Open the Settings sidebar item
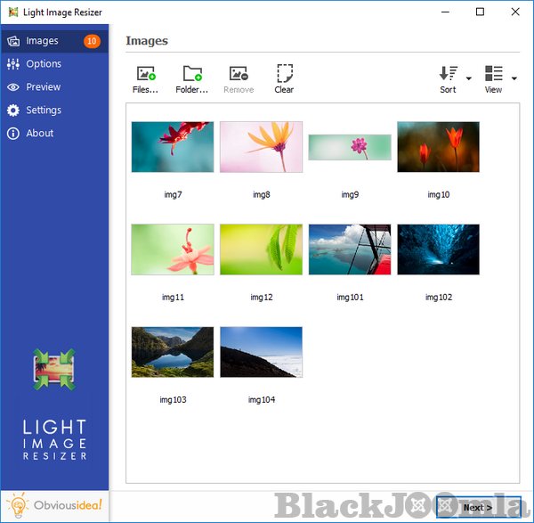This screenshot has height=523, width=534. pyautogui.click(x=44, y=110)
